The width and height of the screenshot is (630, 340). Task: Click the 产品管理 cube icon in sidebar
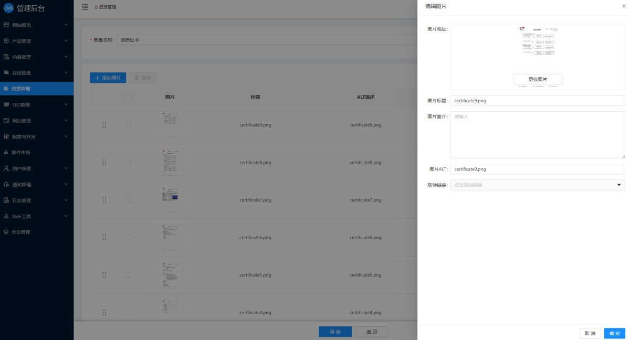[x=6, y=41]
